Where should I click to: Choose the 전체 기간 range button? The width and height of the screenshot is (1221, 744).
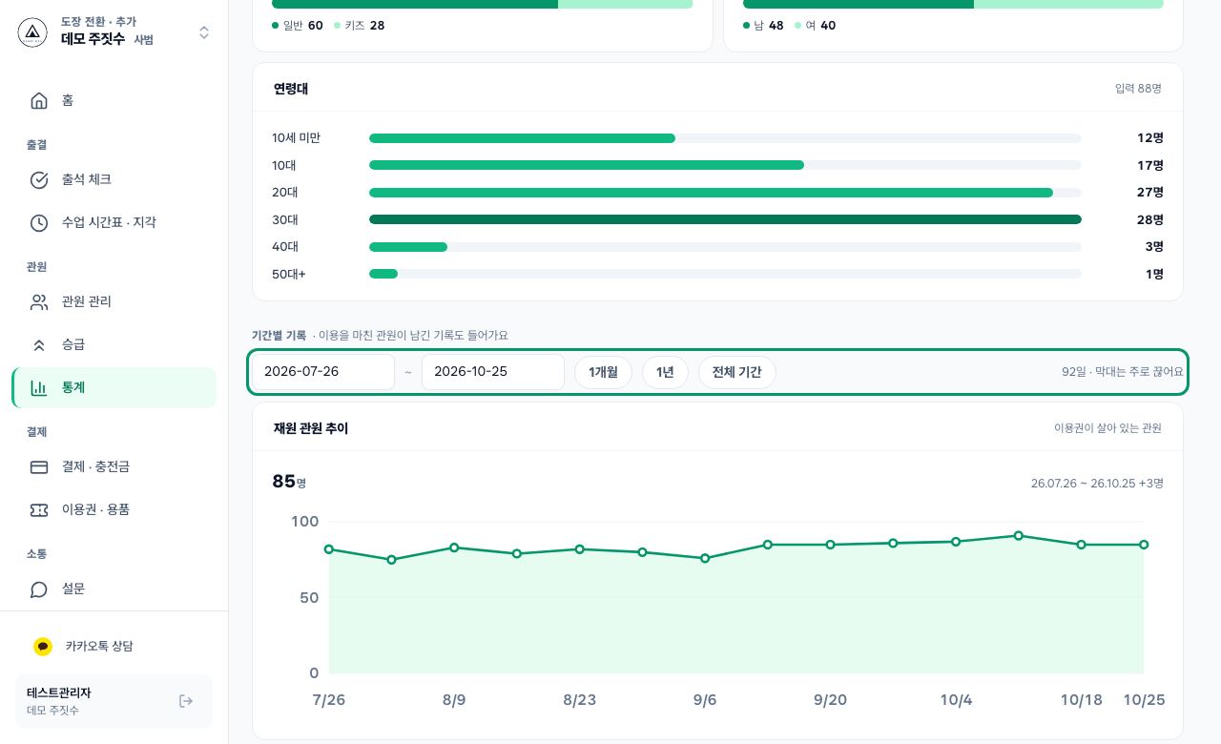pyautogui.click(x=736, y=372)
